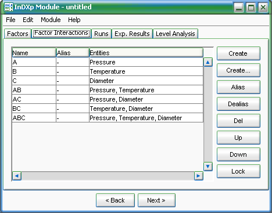
Task: Open the Module menu
Action: tap(51, 20)
